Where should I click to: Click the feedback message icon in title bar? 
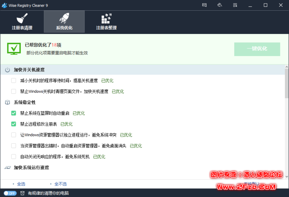click(x=204, y=5)
